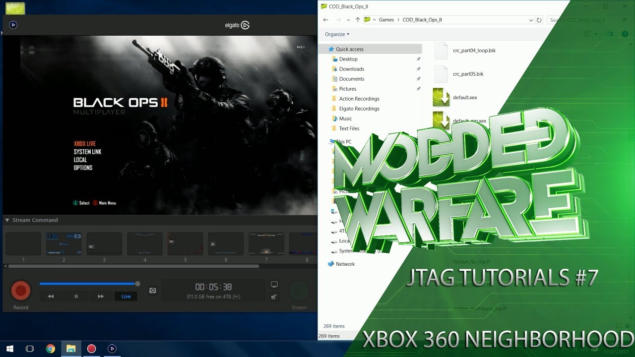Go up one folder level
The image size is (635, 357).
coord(358,20)
